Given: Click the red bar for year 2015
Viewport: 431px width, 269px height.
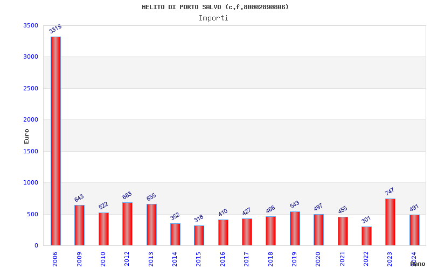Looking at the screenshot, I should tap(199, 236).
